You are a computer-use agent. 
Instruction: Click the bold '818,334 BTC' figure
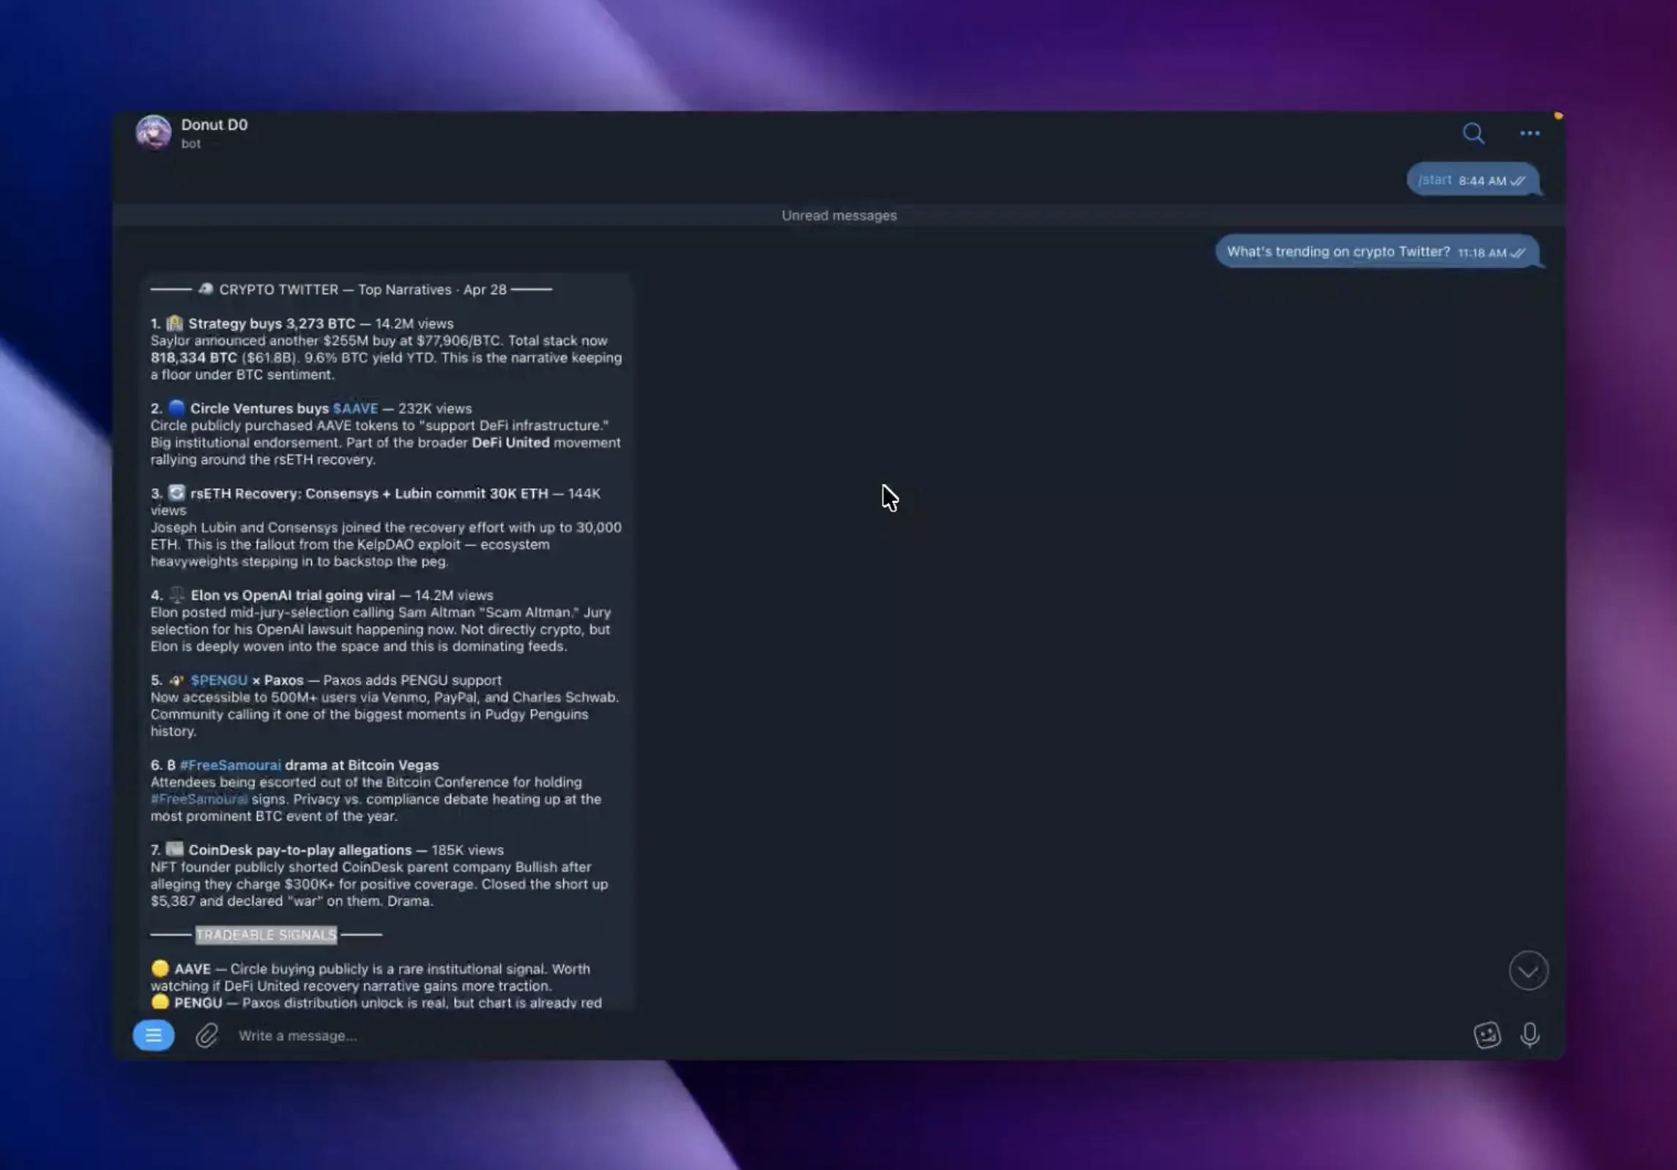pyautogui.click(x=193, y=358)
